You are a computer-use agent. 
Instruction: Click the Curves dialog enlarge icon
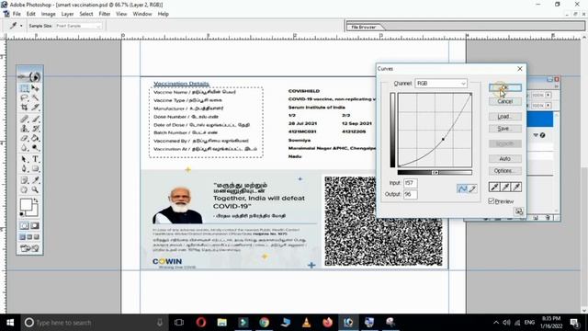(x=518, y=211)
